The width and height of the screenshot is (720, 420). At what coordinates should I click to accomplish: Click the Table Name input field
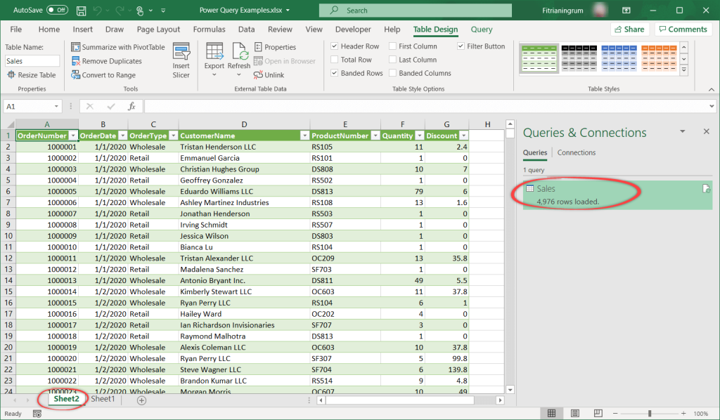coord(32,61)
